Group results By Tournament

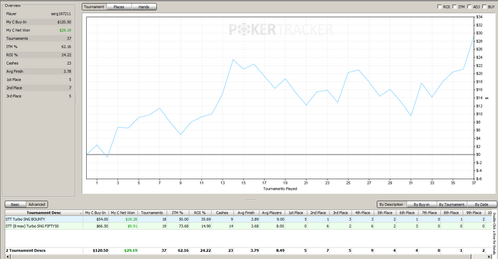tap(451, 205)
